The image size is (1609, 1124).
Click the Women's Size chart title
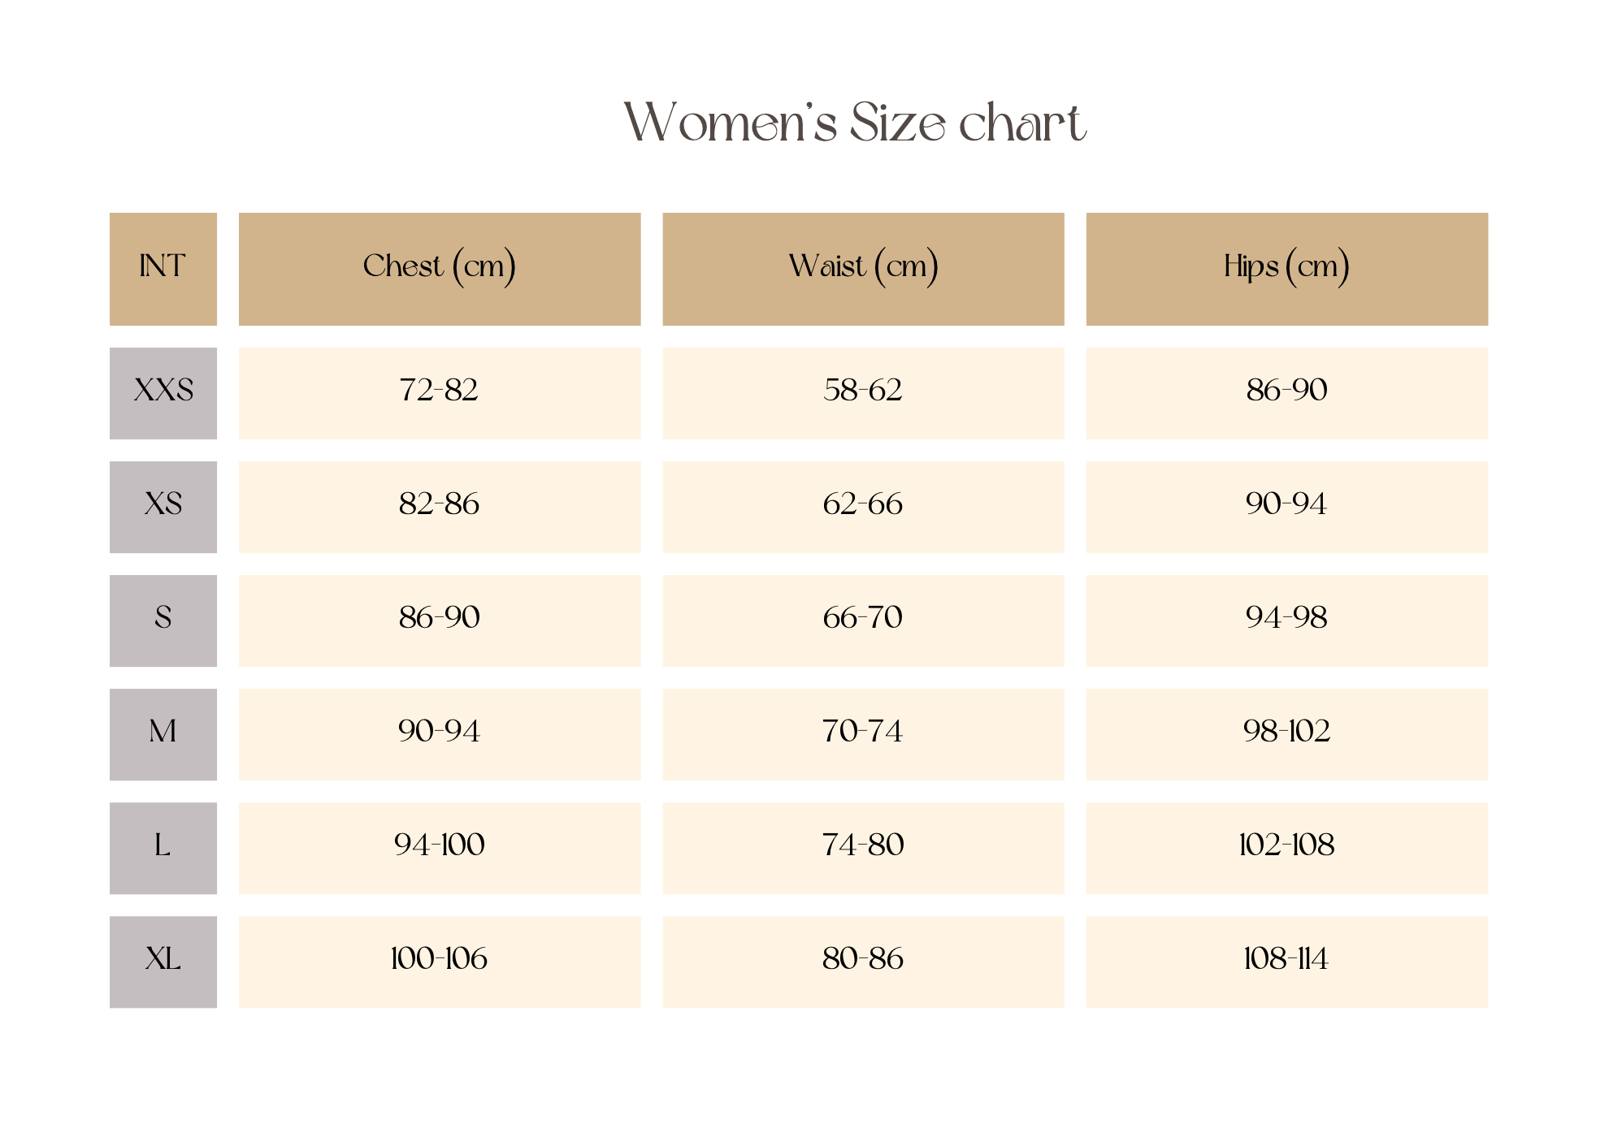tap(854, 123)
